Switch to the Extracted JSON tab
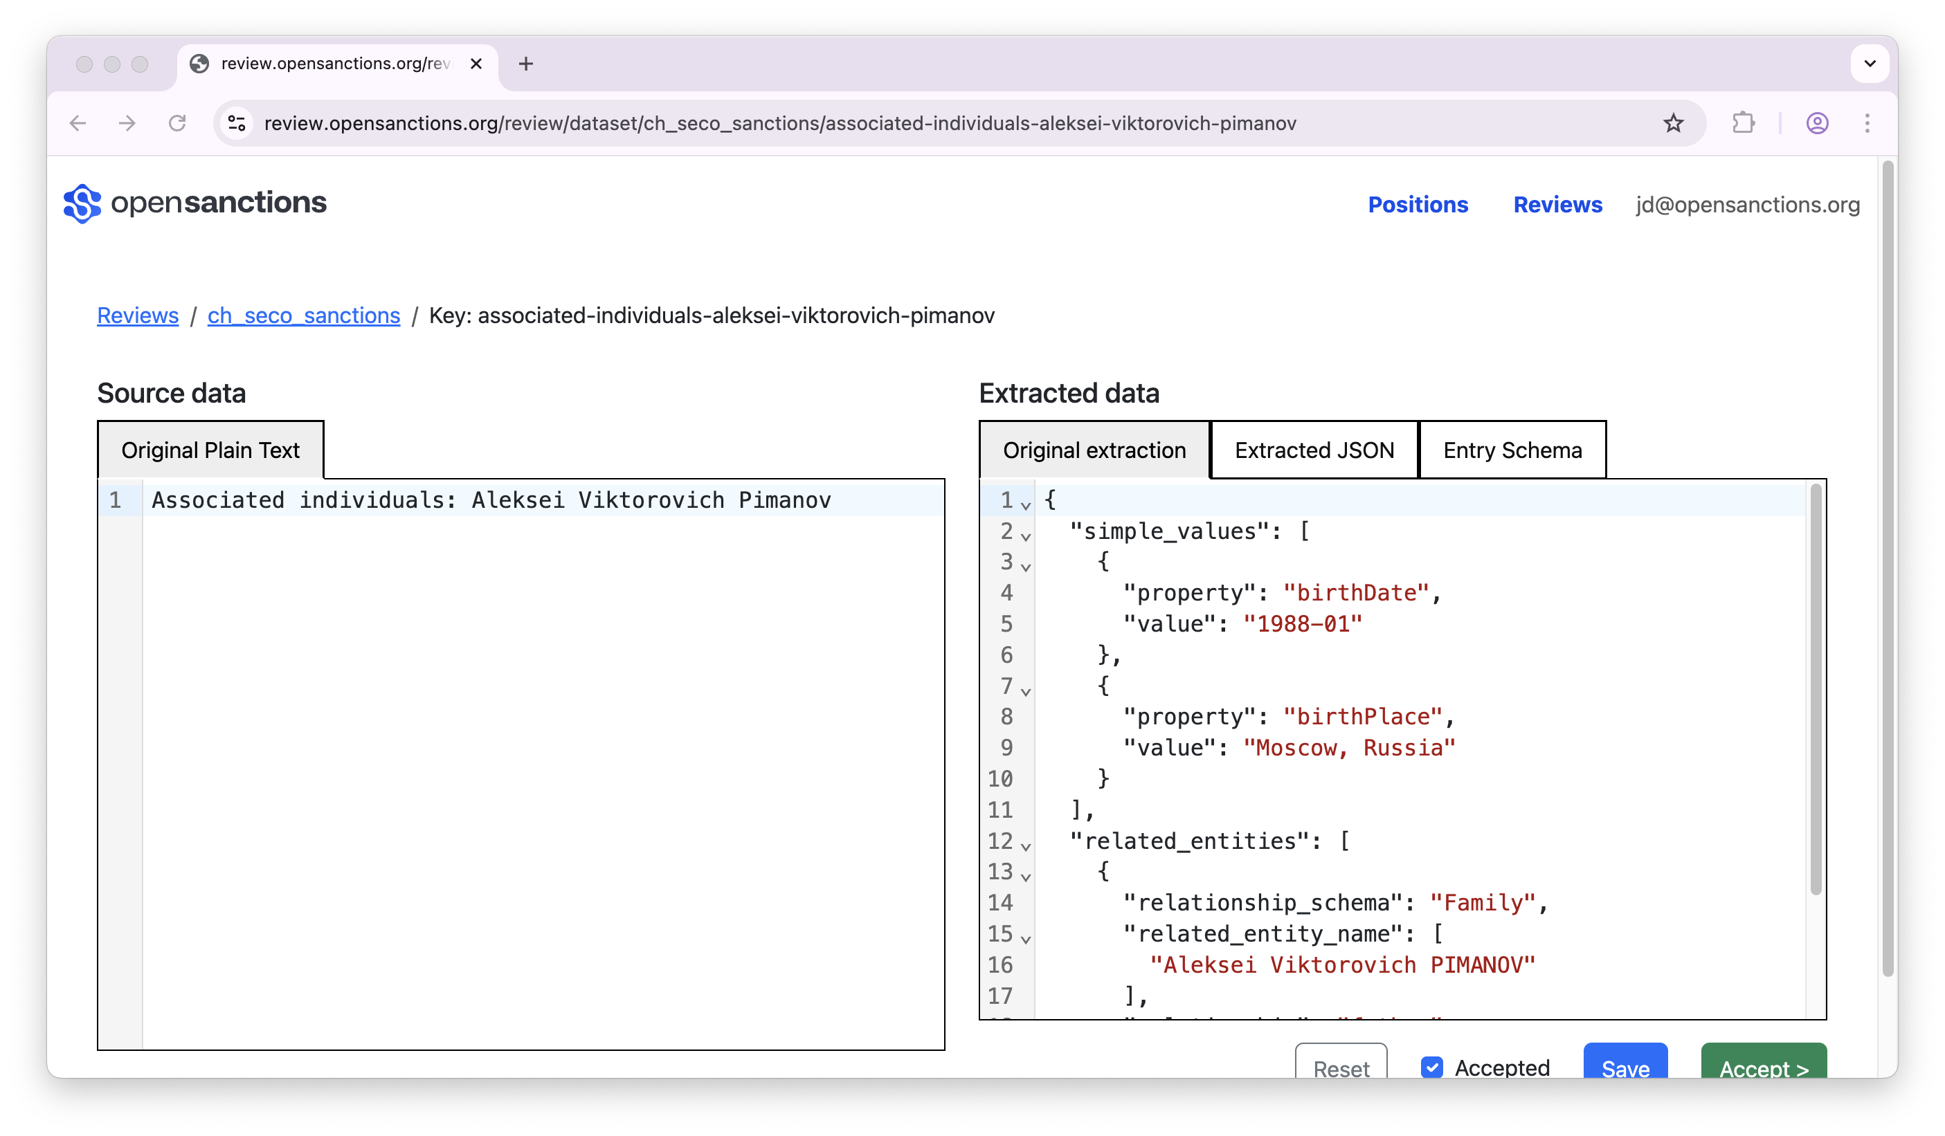The image size is (1945, 1136). [1314, 450]
